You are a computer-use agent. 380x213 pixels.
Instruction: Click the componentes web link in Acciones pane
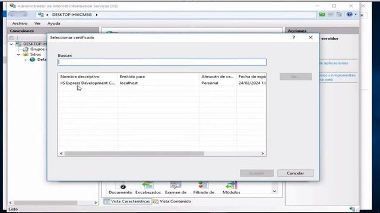pyautogui.click(x=337, y=78)
